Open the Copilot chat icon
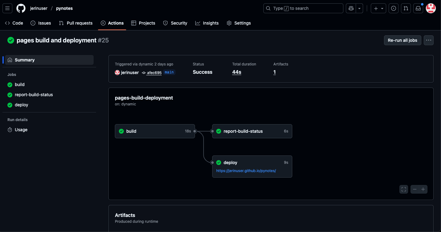Image resolution: width=441 pixels, height=232 pixels. (351, 8)
